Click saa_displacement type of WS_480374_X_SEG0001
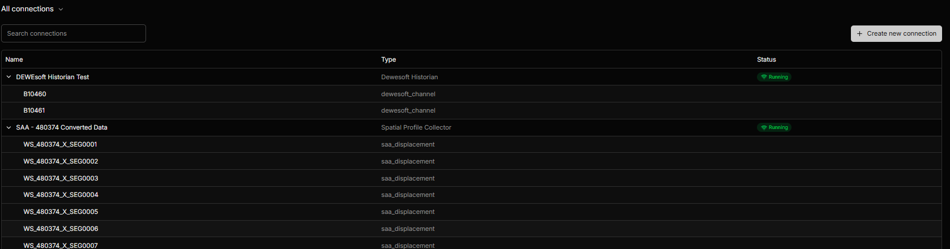This screenshot has height=249, width=950. (x=408, y=144)
